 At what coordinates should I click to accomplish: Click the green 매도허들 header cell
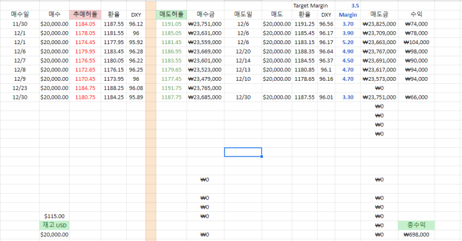171,14
